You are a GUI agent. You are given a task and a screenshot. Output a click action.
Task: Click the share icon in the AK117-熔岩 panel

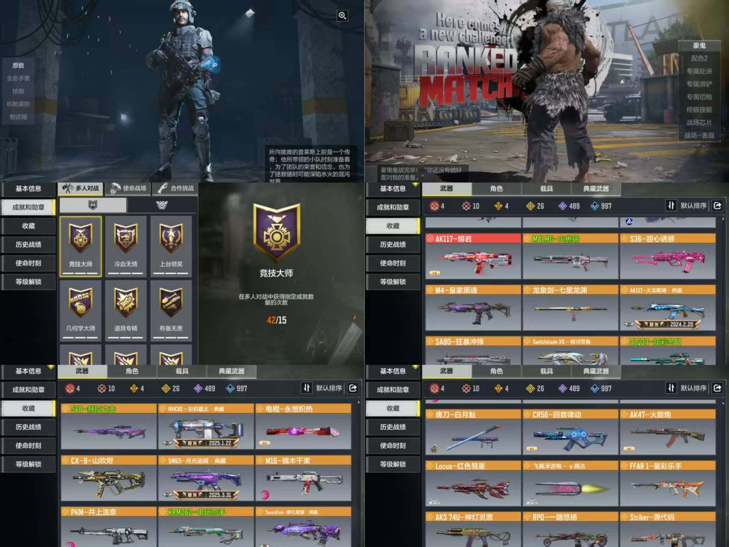point(717,206)
